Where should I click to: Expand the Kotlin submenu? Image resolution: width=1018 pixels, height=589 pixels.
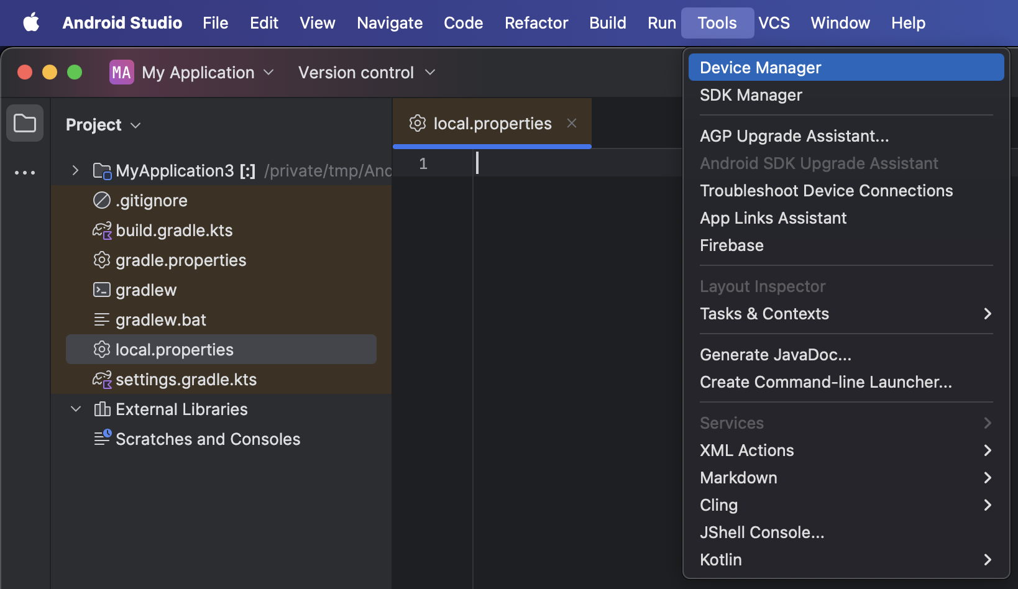point(846,560)
